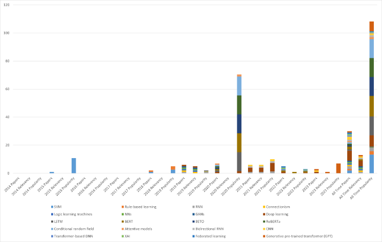The height and width of the screenshot is (242, 382).
Task: Click the '2015 Popularity' axis label
Action: [x=65, y=187]
